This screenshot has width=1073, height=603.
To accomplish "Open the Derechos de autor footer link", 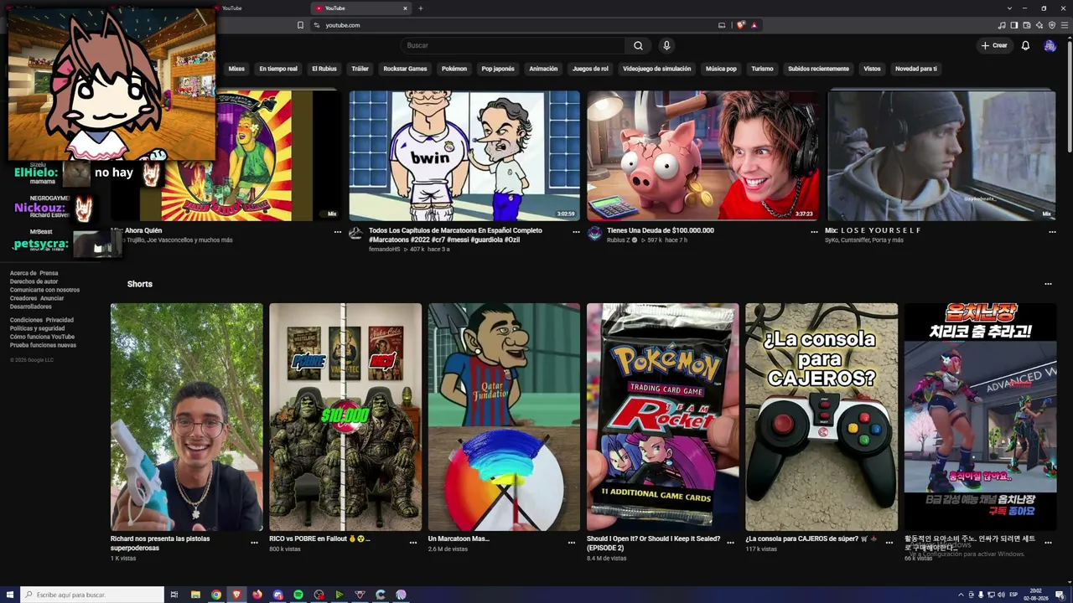I will click(34, 281).
